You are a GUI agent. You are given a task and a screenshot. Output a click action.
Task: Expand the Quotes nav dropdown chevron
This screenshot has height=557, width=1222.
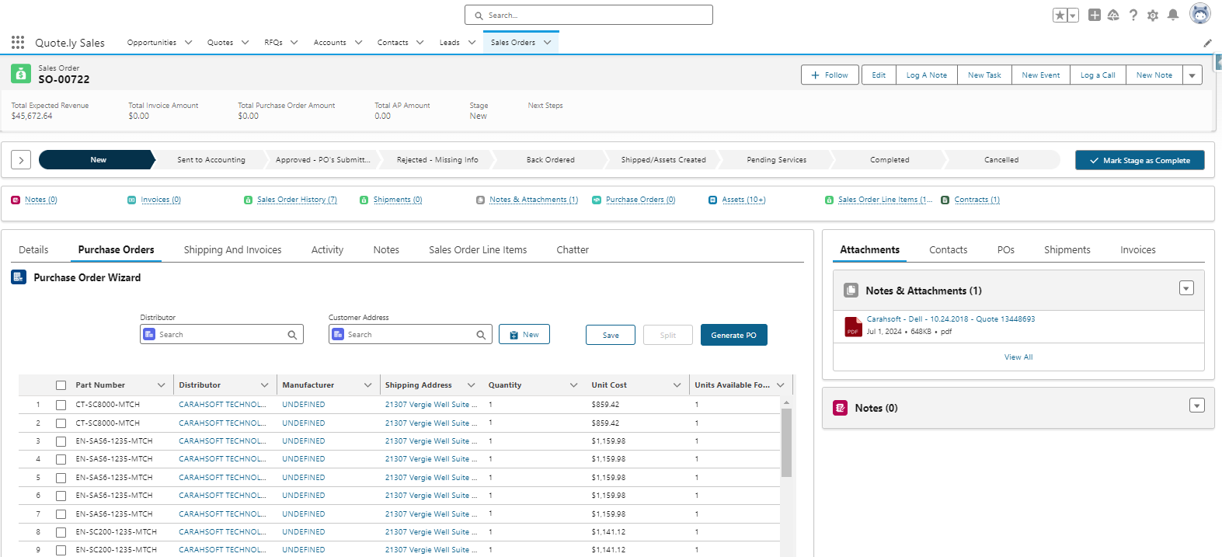click(x=245, y=43)
